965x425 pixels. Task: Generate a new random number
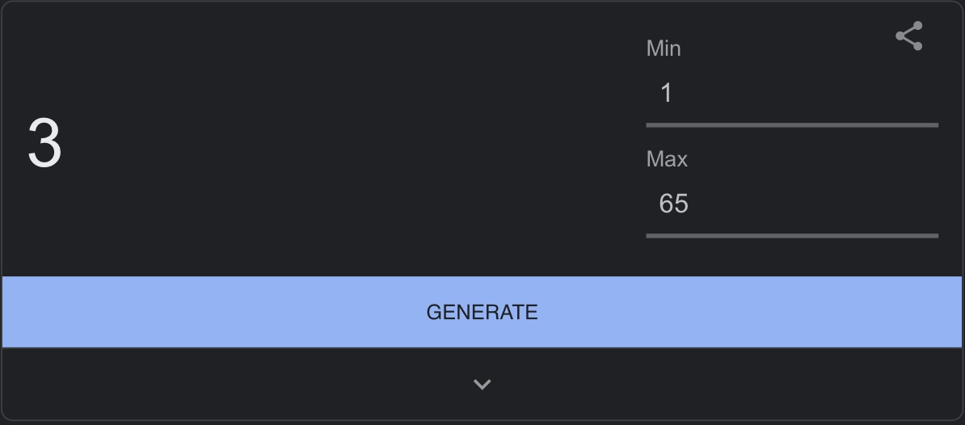[x=482, y=312]
